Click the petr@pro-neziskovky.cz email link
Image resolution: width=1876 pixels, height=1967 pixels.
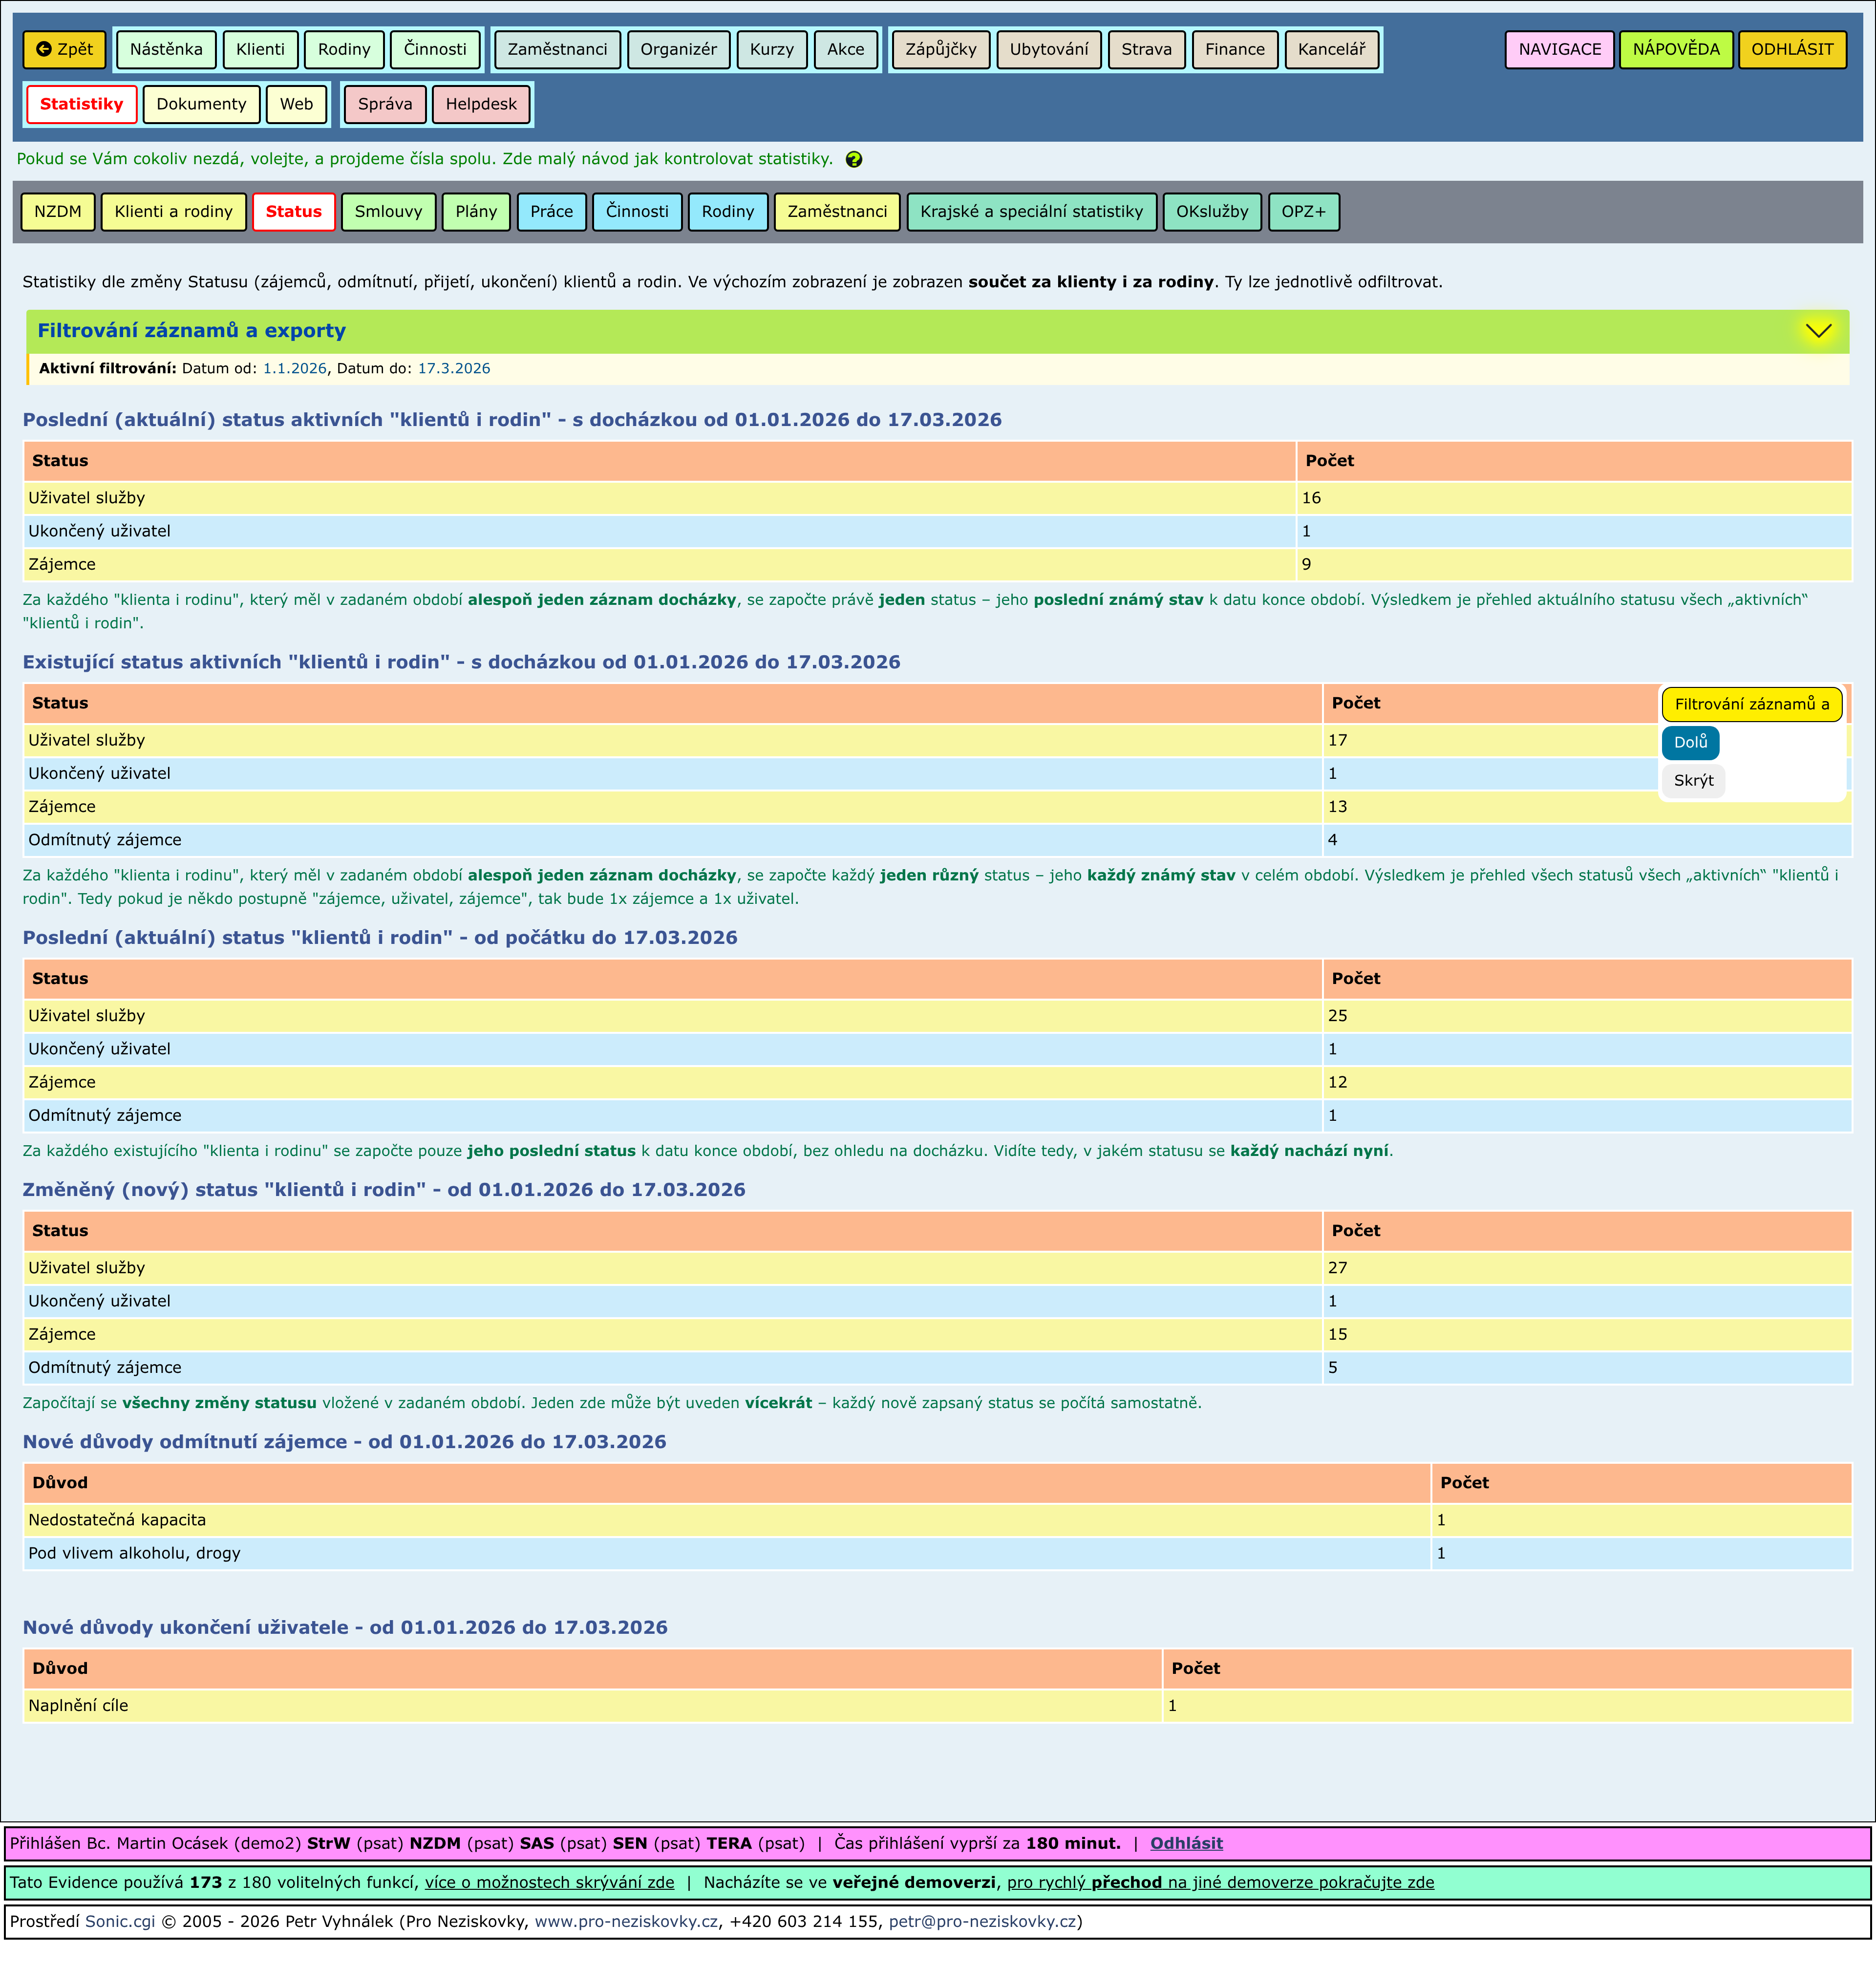click(x=982, y=1921)
